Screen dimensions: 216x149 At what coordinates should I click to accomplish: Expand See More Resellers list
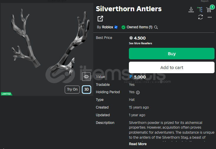tap(140, 43)
